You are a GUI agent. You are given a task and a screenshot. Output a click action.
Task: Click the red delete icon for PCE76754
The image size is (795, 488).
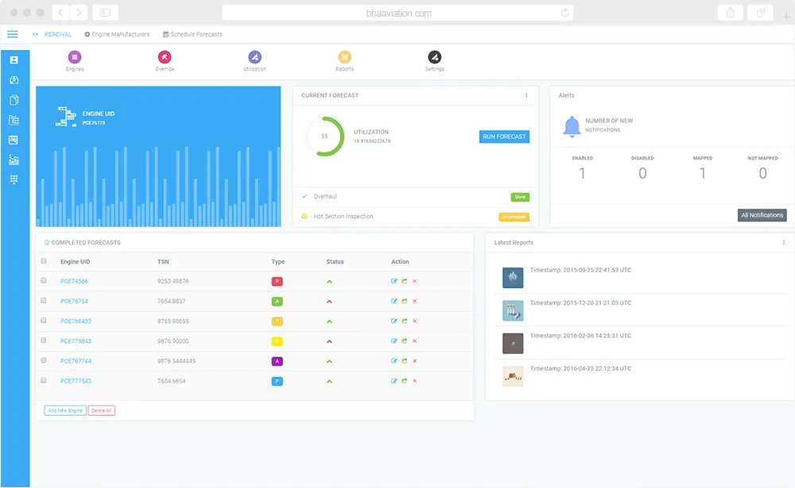point(415,302)
